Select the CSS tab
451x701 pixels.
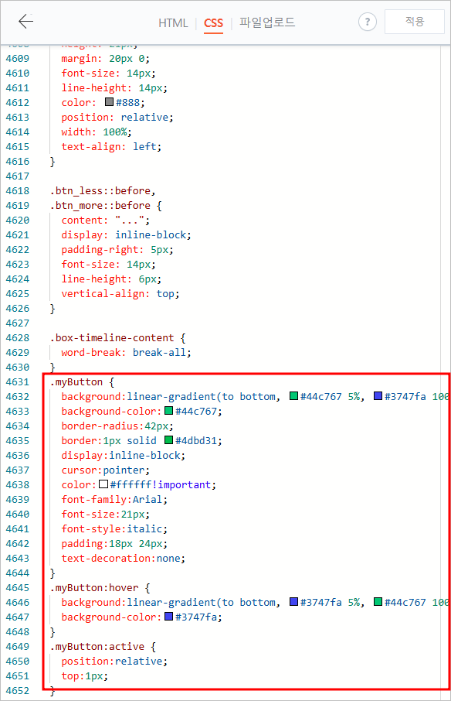click(x=213, y=23)
